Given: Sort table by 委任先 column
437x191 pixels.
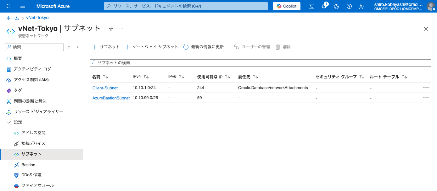Looking at the screenshot, I should point(248,77).
